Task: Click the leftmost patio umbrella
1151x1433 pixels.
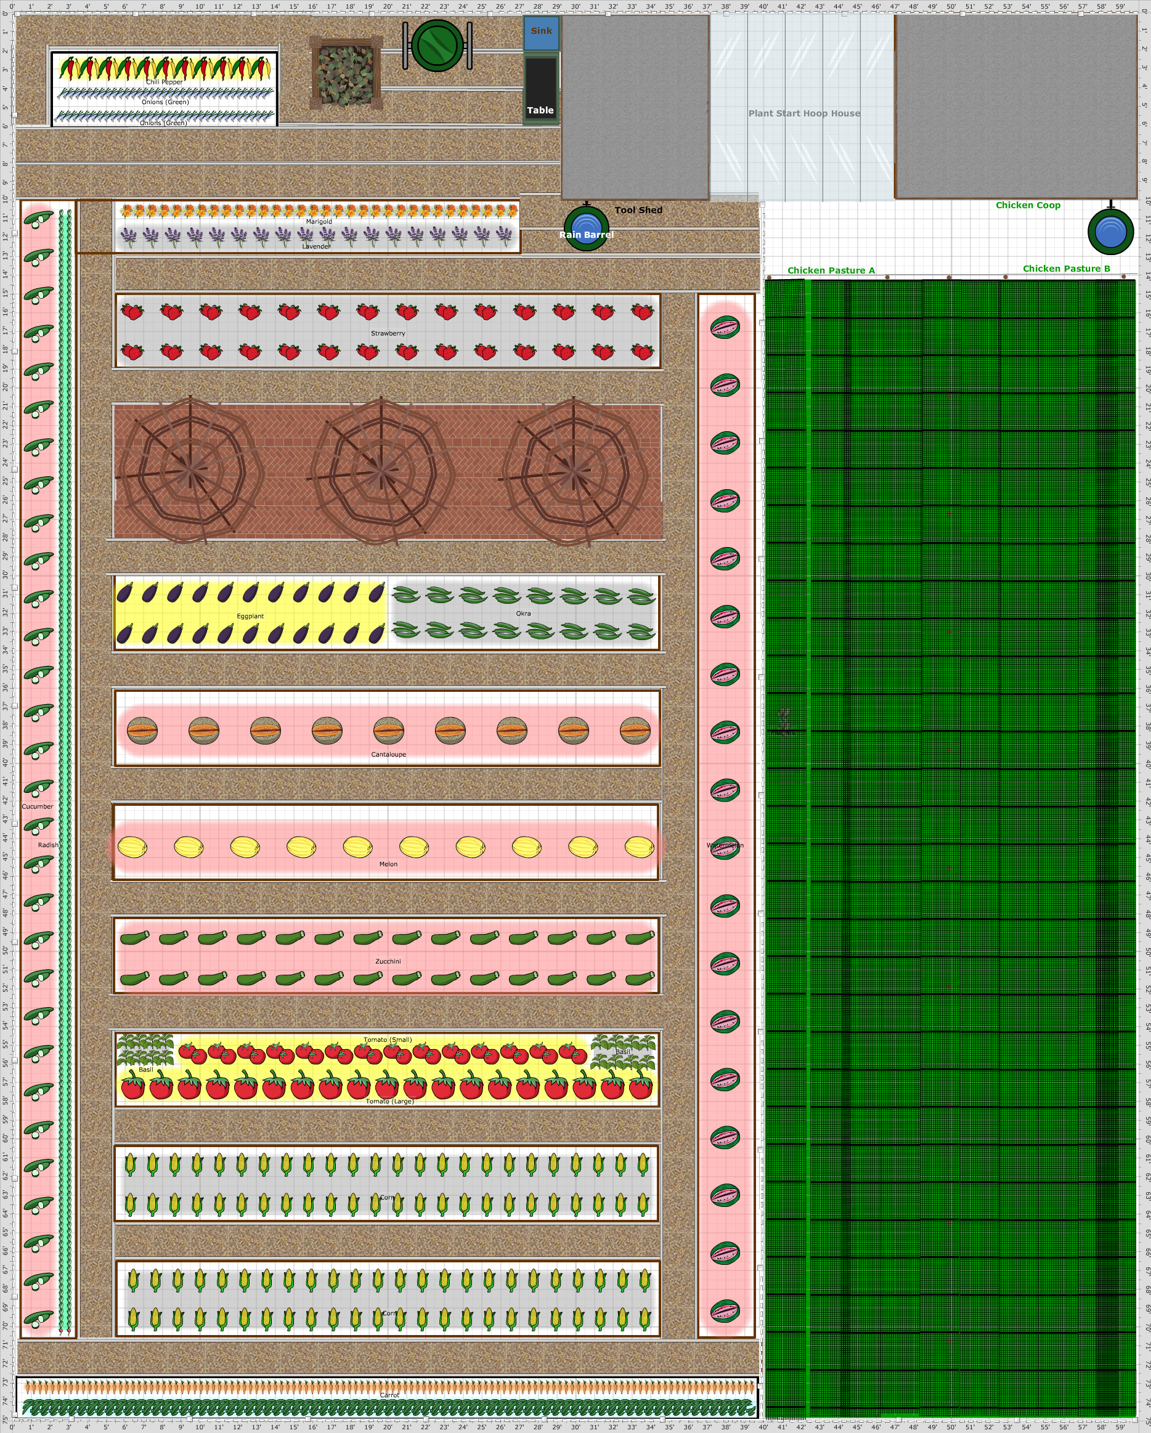Action: pyautogui.click(x=190, y=471)
